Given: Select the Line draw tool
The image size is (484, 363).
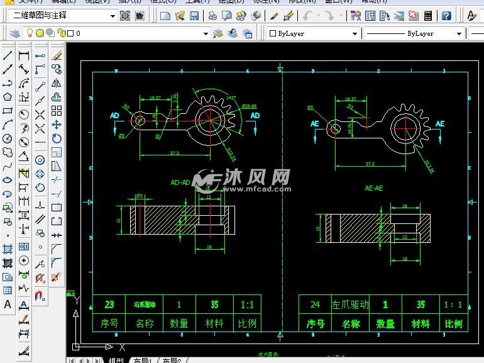Looking at the screenshot, I should pyautogui.click(x=8, y=55).
